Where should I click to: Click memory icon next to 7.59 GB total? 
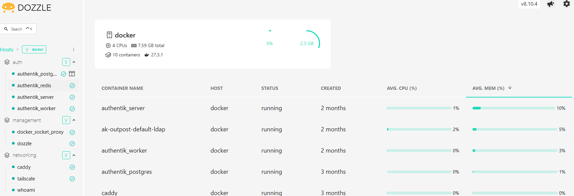(134, 45)
